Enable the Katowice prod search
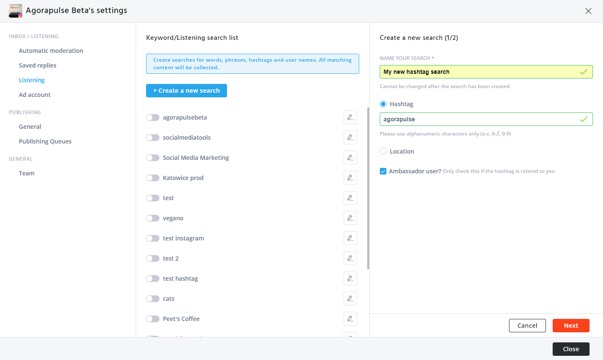Viewport: 603px width, 360px height. click(153, 178)
